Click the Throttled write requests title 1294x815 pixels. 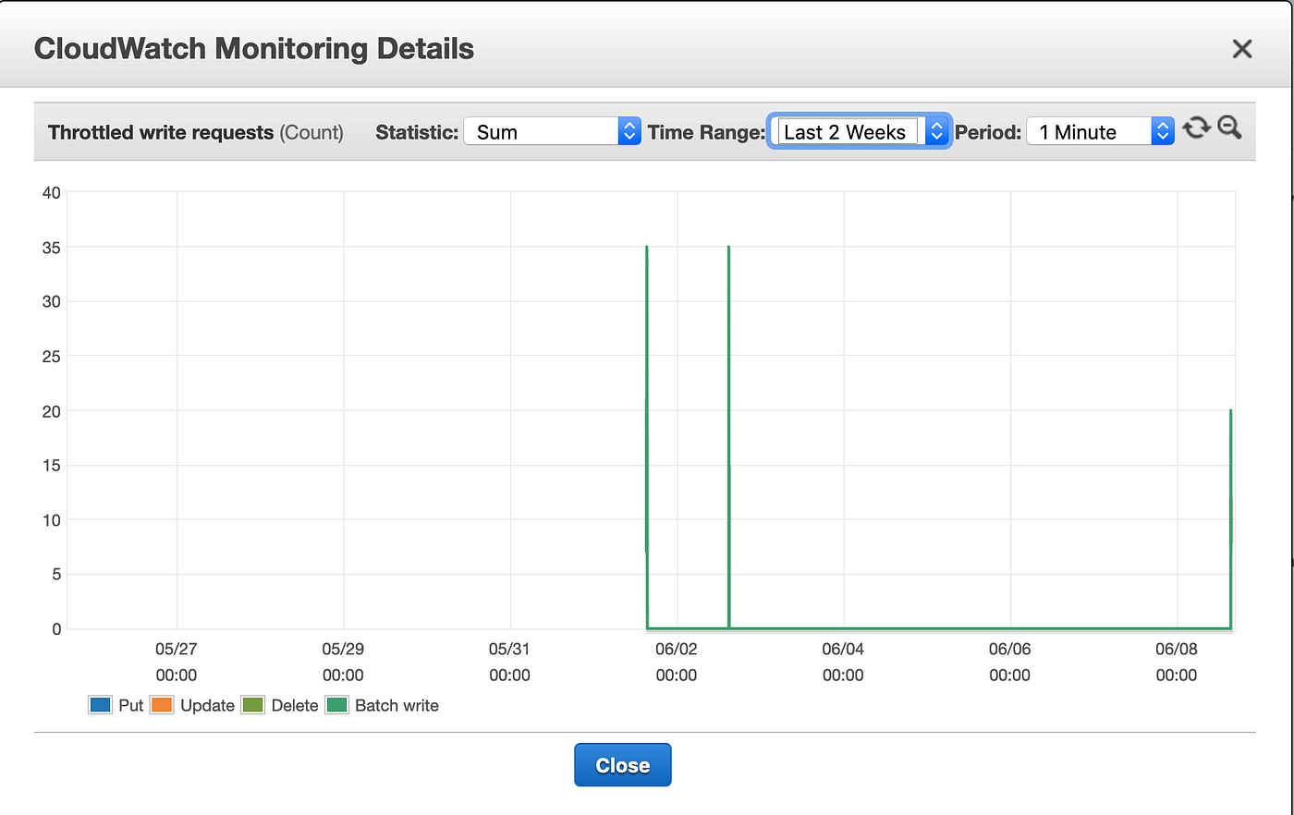(161, 132)
